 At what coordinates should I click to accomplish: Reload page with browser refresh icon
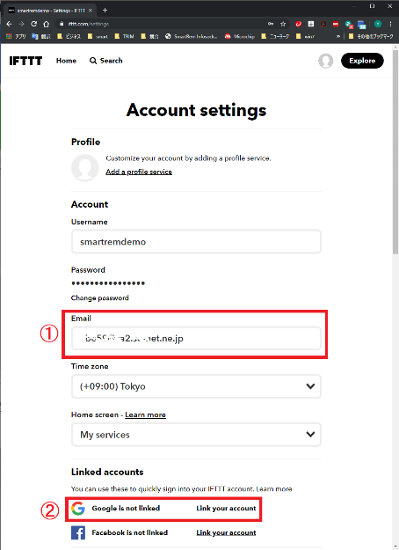(x=33, y=24)
